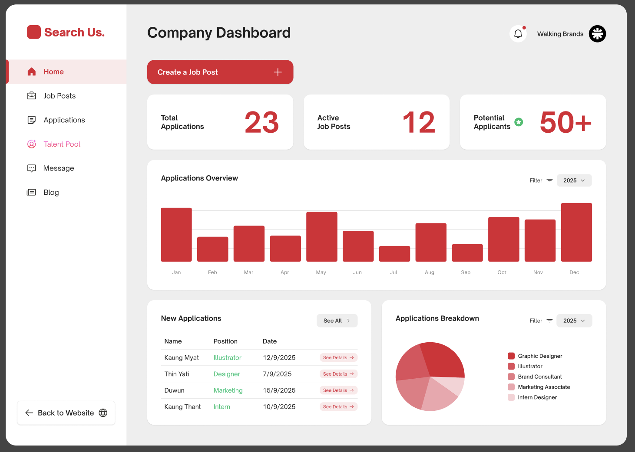
Task: Open the 2025 dropdown in Applications Breakdown
Action: click(574, 321)
